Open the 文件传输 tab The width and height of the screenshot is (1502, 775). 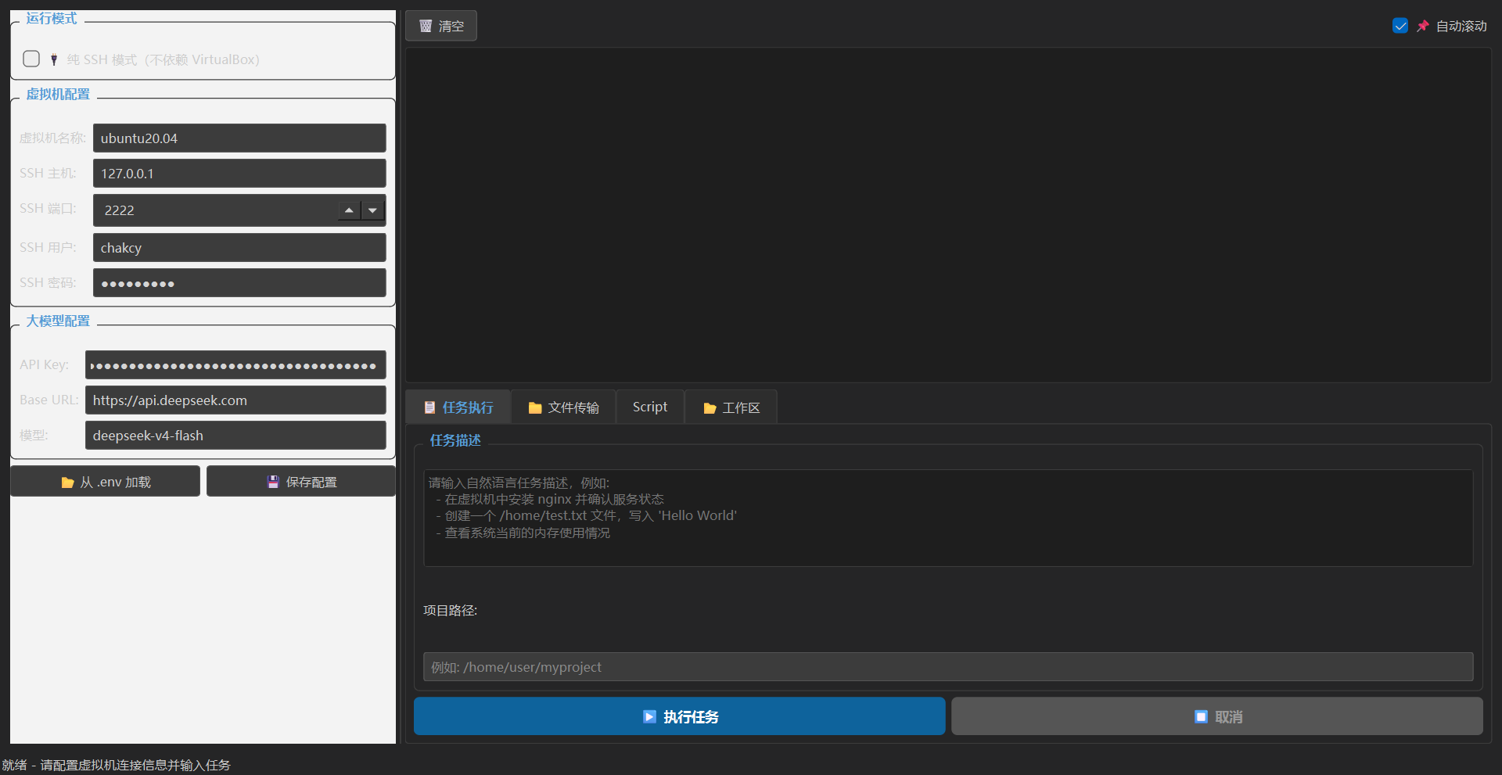[563, 407]
